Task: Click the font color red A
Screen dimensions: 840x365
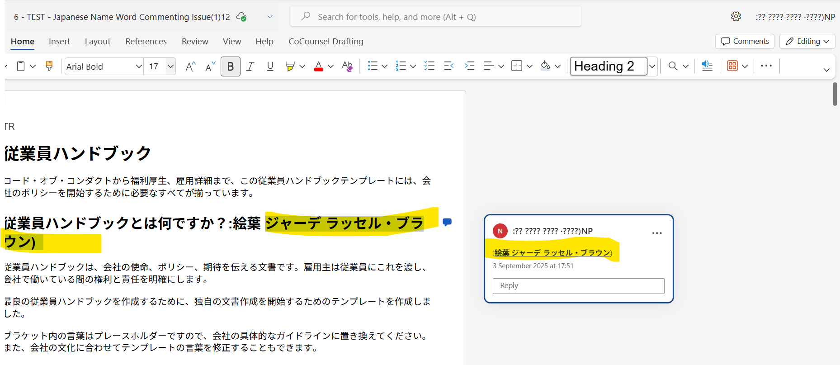Action: 319,66
